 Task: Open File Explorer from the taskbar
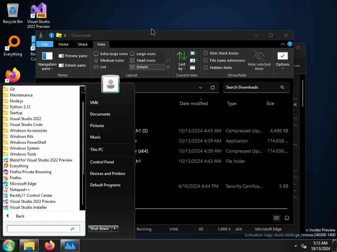29,245
